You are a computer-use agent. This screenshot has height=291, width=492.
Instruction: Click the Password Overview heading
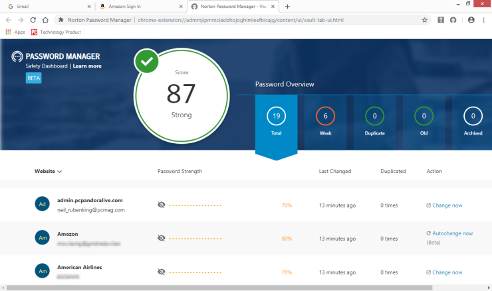pyautogui.click(x=285, y=84)
